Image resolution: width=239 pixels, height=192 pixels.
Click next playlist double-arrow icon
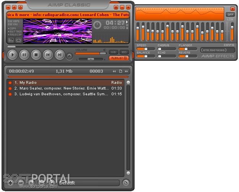pyautogui.click(x=126, y=72)
